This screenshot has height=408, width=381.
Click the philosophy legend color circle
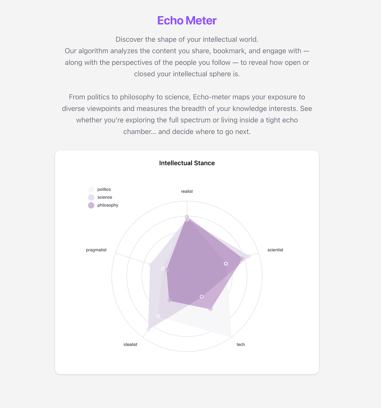tap(91, 205)
